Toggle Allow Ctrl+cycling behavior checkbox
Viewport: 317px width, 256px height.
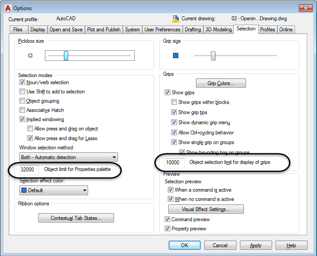tap(174, 132)
